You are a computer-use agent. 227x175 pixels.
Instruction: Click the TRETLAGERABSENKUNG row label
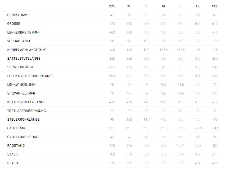(x=26, y=111)
